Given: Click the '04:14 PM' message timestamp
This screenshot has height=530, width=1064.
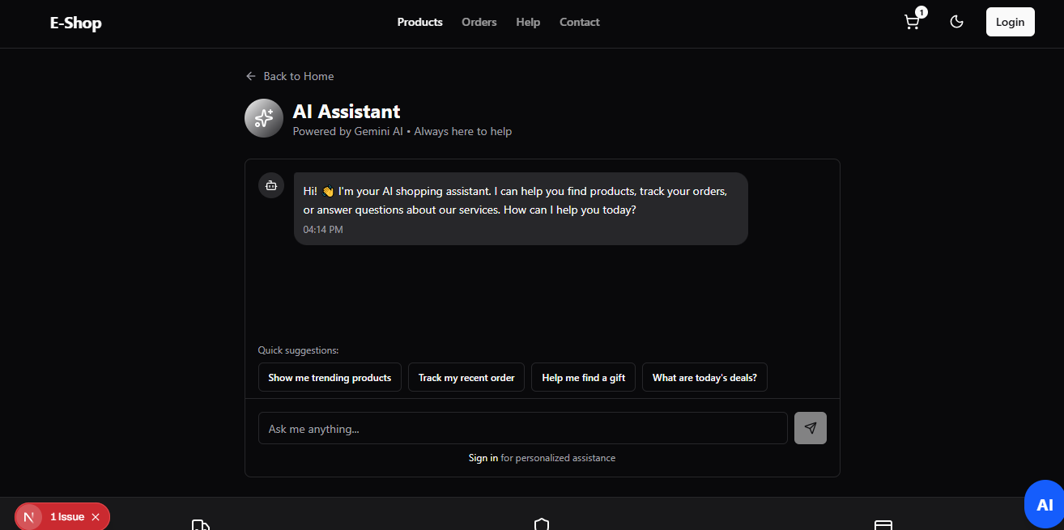Looking at the screenshot, I should click(x=323, y=230).
